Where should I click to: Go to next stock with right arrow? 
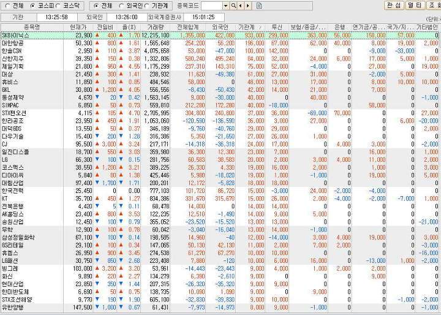248,6
